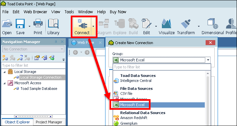Click the new connection star-plug icon

tap(5, 58)
